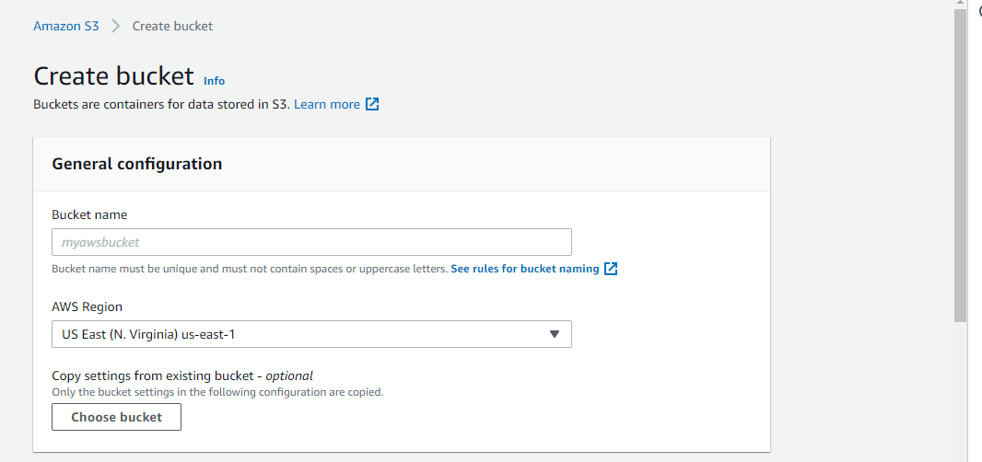The width and height of the screenshot is (982, 462).
Task: Focus the Bucket name input field
Action: 311,242
